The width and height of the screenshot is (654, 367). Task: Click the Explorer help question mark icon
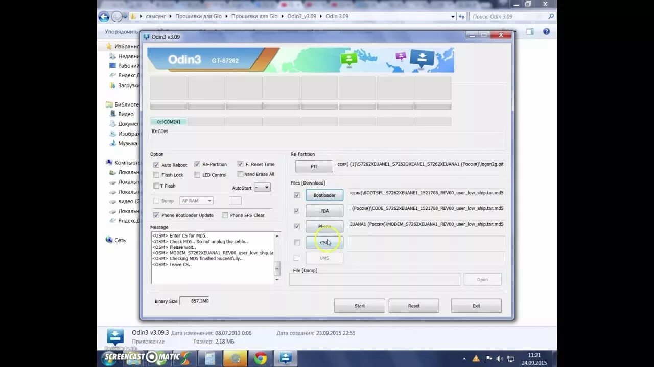click(x=546, y=31)
